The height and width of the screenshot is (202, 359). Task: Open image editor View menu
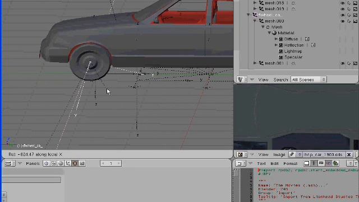coord(263,155)
